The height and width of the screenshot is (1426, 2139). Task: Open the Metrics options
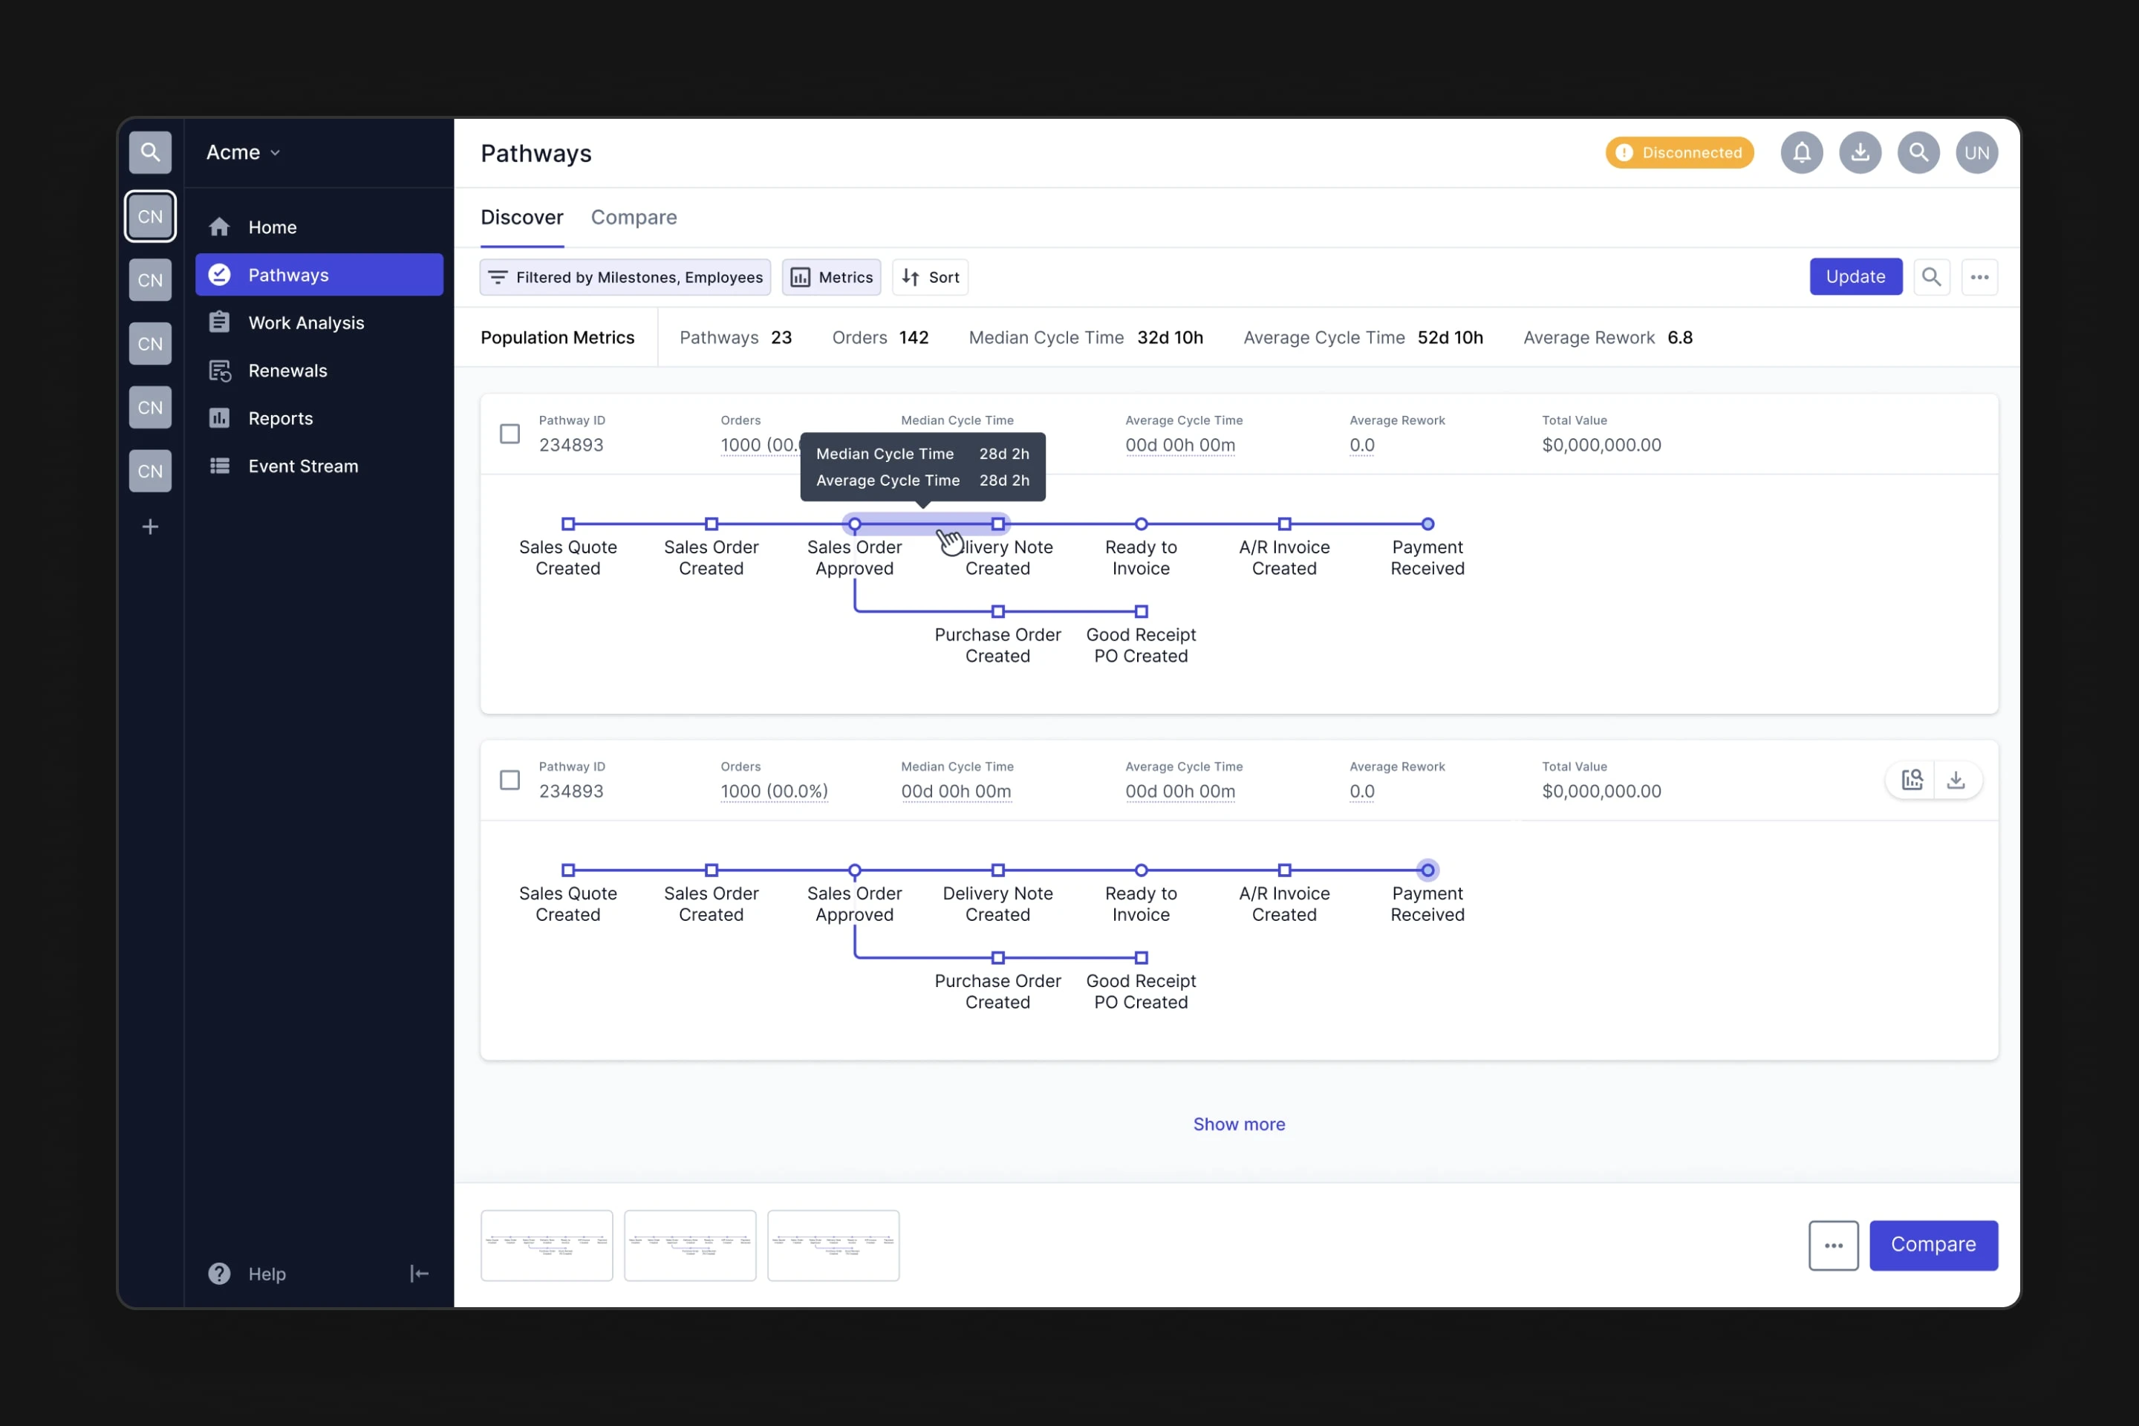point(831,277)
